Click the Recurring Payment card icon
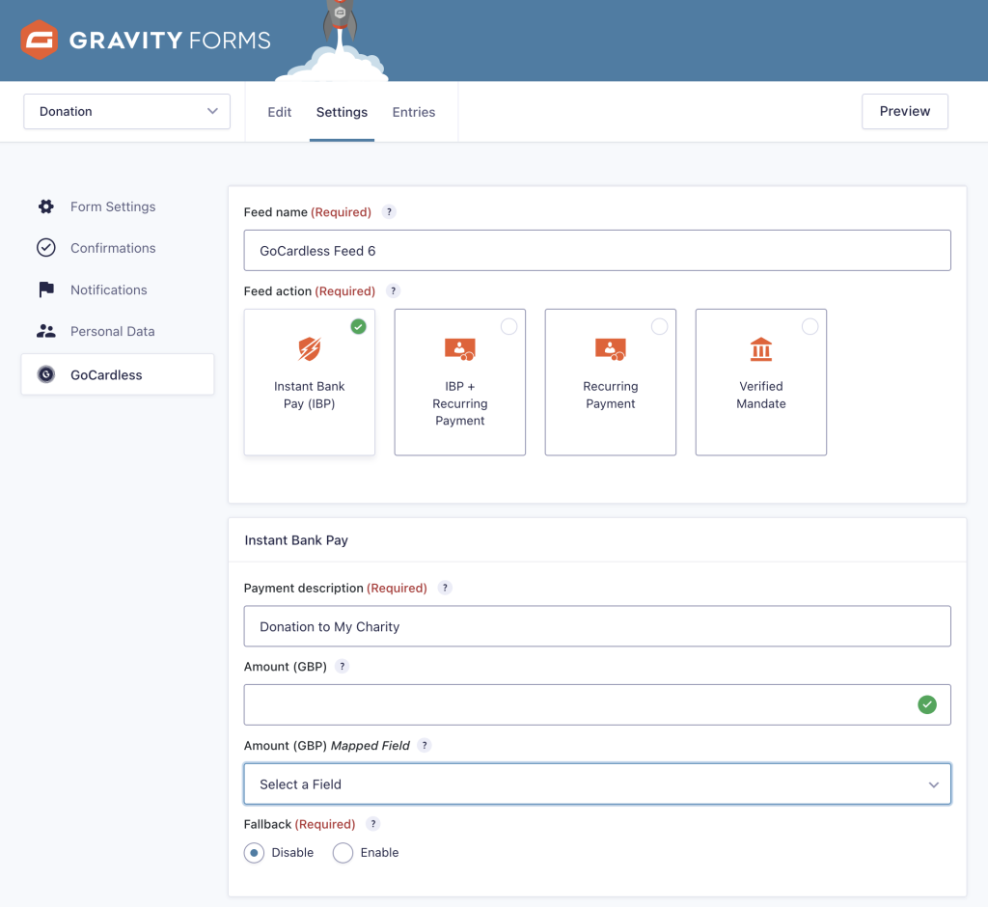This screenshot has height=907, width=988. tap(611, 348)
